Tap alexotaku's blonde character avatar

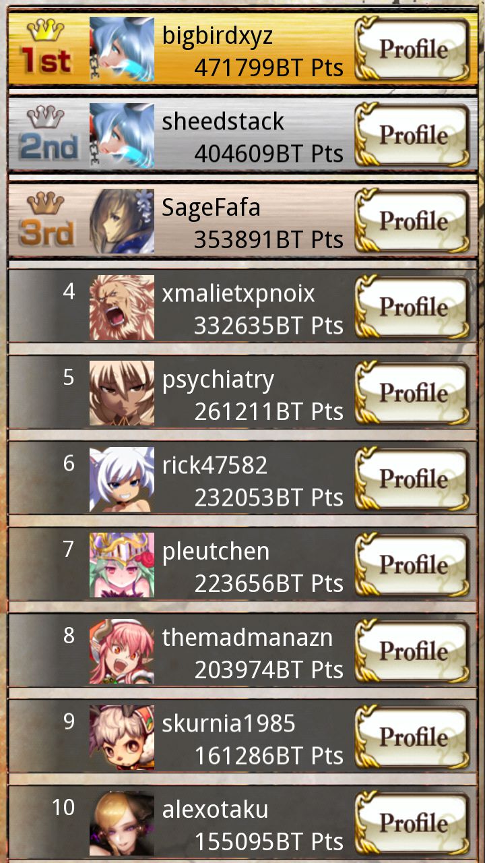[122, 823]
